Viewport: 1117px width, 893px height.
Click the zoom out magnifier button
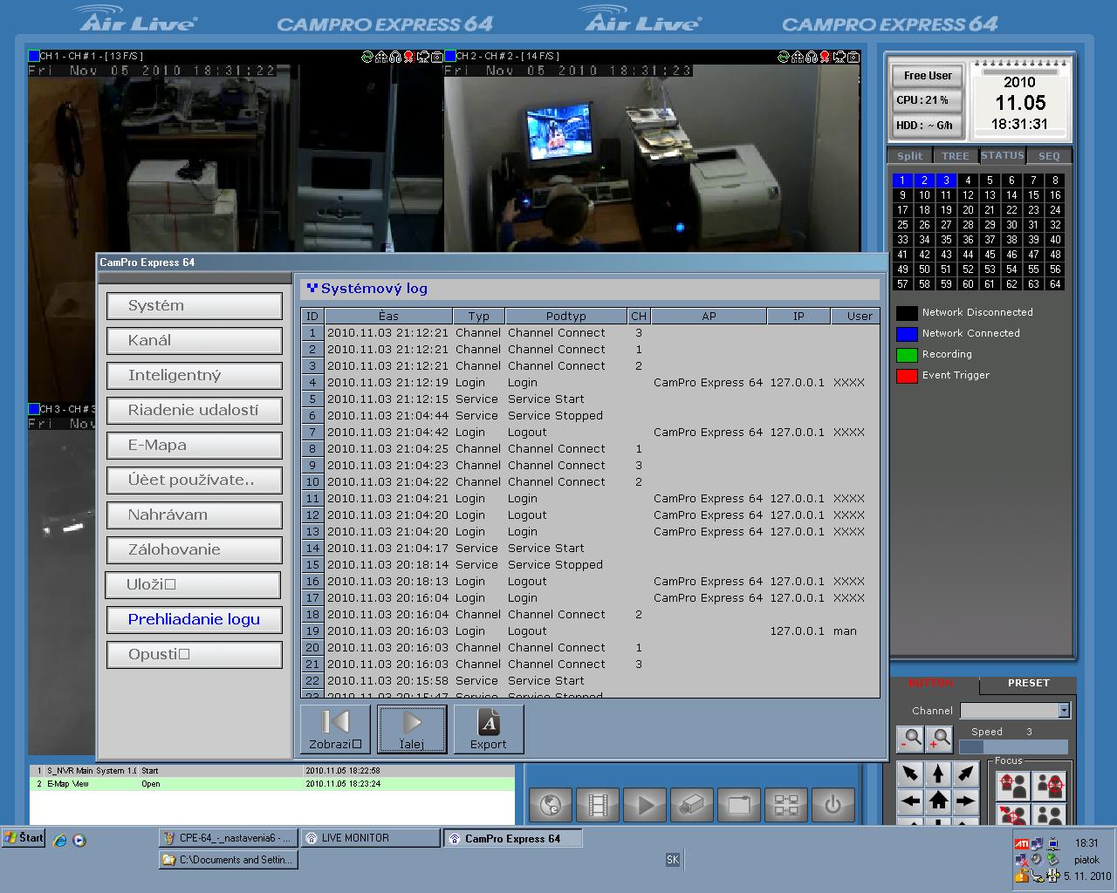pyautogui.click(x=909, y=739)
